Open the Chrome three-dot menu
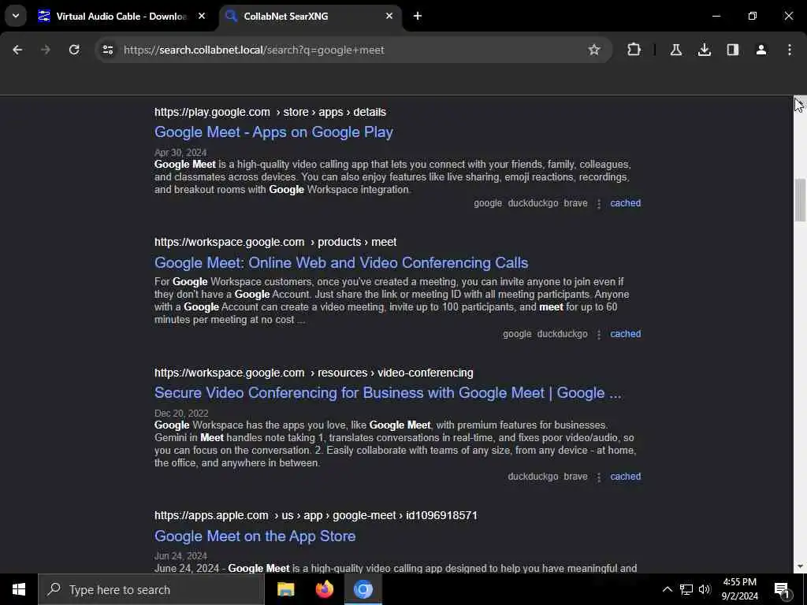Image resolution: width=807 pixels, height=605 pixels. click(790, 50)
